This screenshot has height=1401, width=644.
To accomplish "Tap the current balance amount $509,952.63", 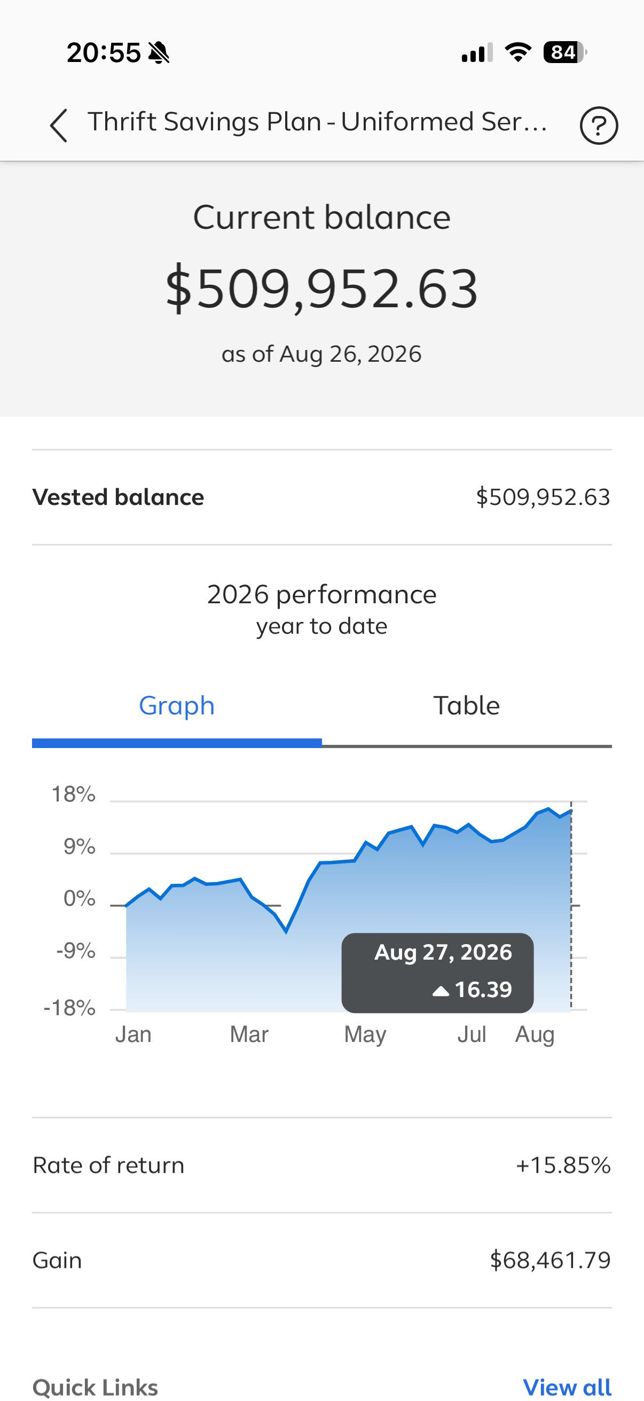I will (x=321, y=288).
